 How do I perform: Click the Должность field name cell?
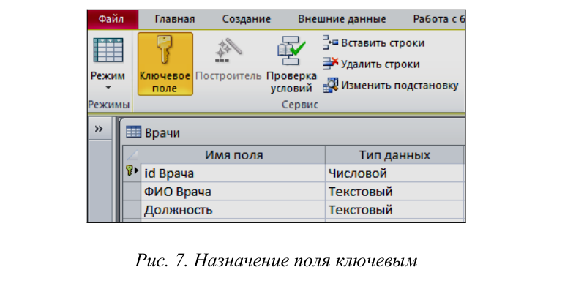pyautogui.click(x=233, y=210)
